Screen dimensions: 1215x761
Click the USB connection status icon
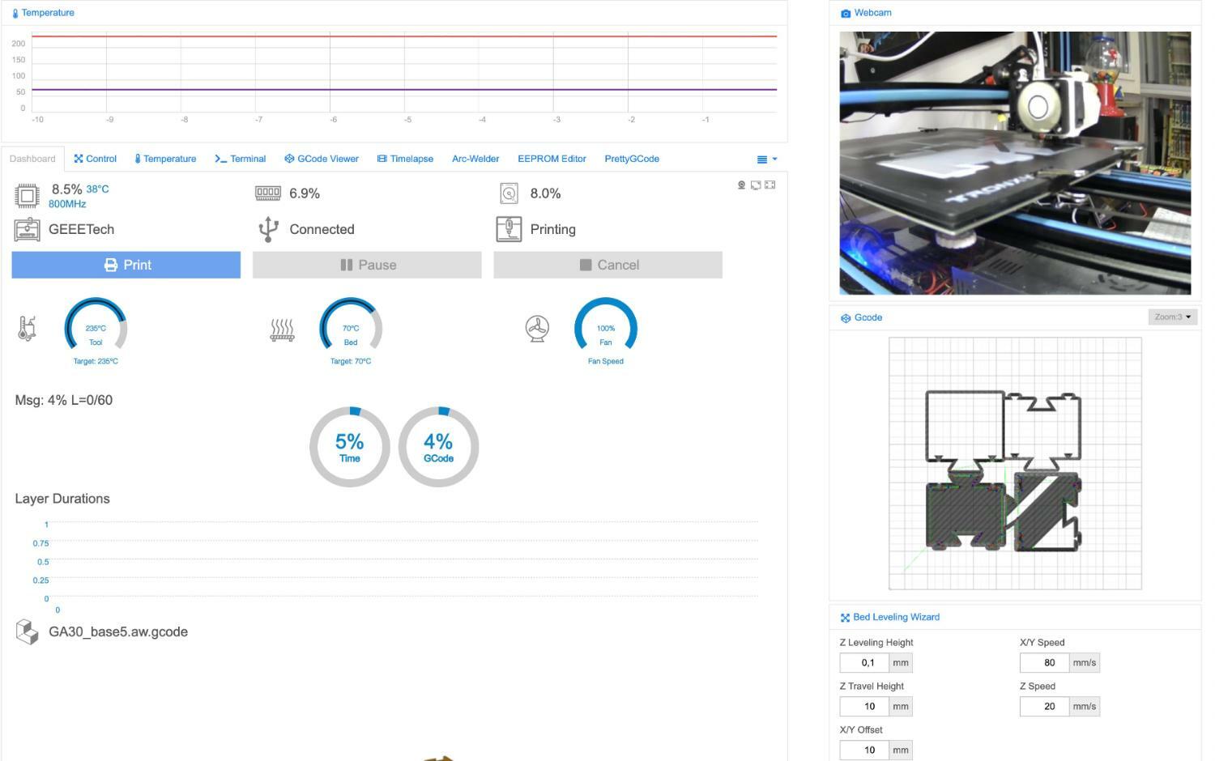268,229
